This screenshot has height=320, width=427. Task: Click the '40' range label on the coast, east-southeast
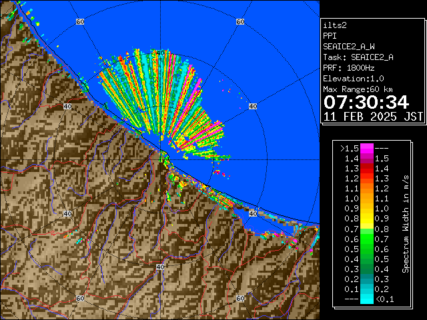[253, 213]
